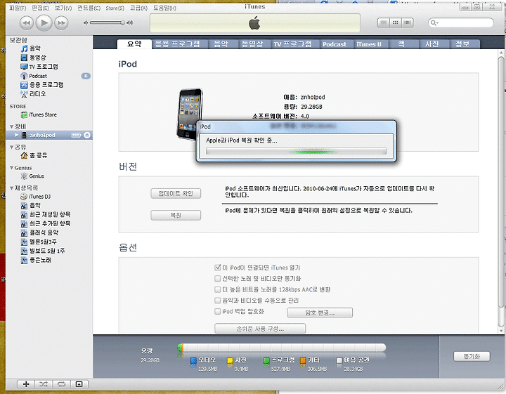
Task: Toggle iPod 백업 암호화 checkbox
Action: click(218, 311)
